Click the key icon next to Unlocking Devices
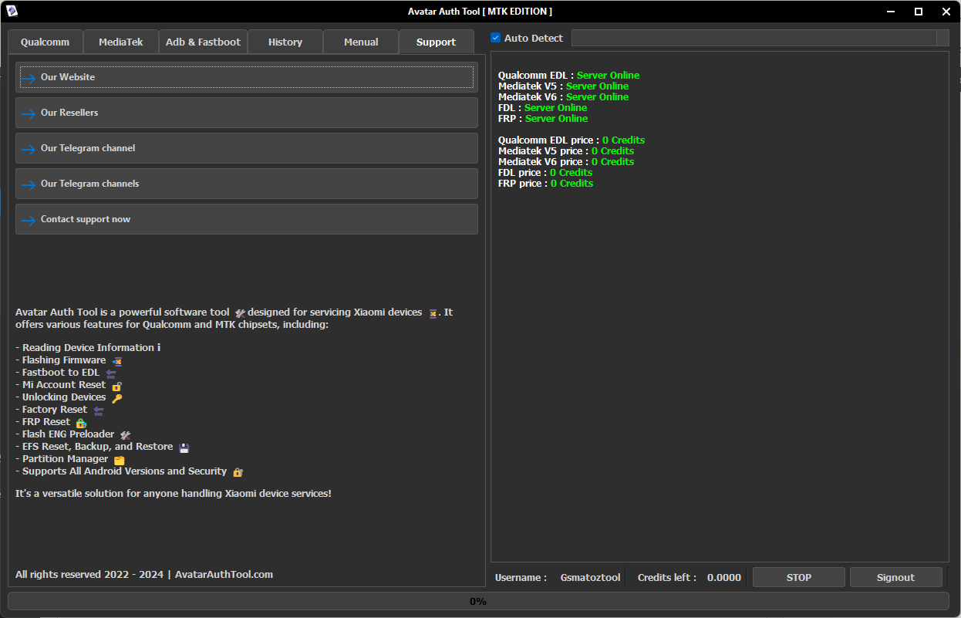Viewport: 961px width, 618px height. [x=117, y=397]
